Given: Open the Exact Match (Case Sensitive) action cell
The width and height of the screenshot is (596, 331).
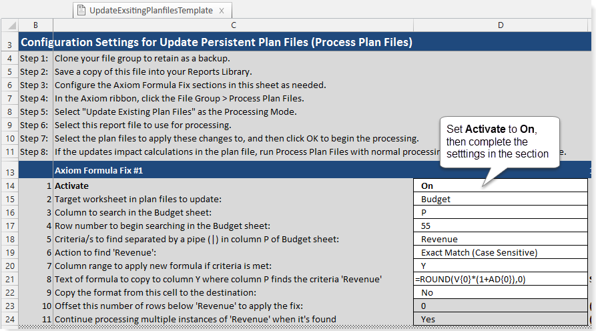Looking at the screenshot, I should click(x=501, y=252).
